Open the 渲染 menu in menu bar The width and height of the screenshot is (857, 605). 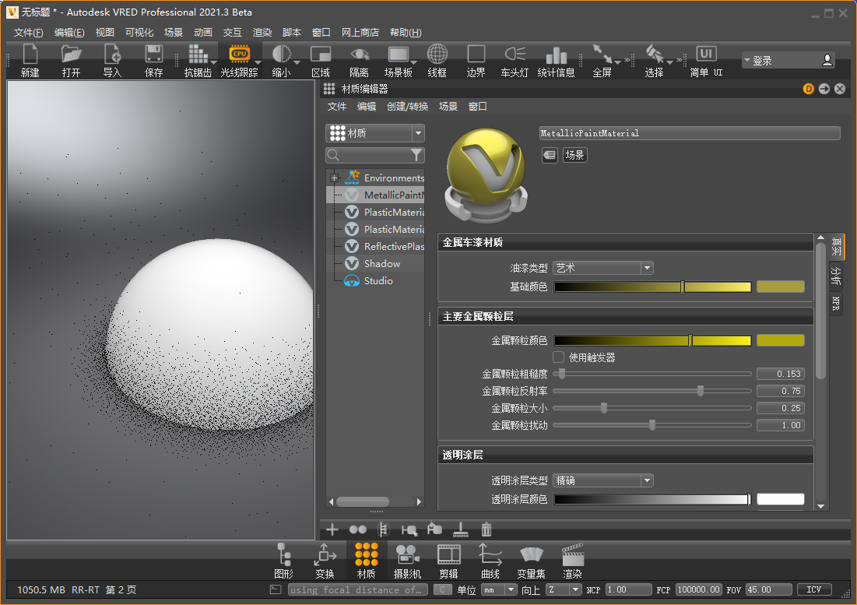[x=262, y=33]
